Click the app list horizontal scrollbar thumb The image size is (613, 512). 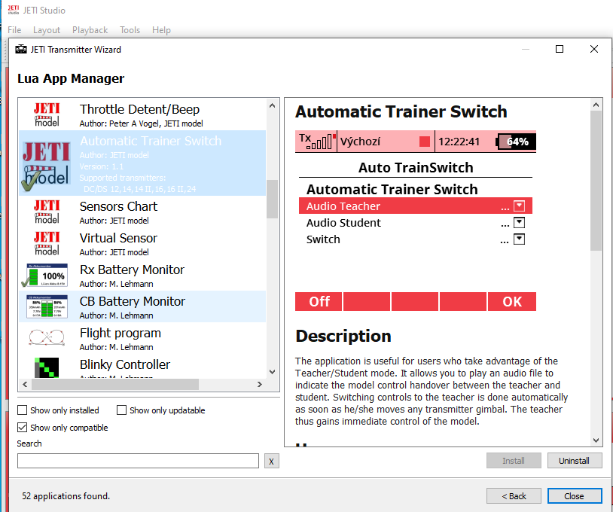point(115,384)
